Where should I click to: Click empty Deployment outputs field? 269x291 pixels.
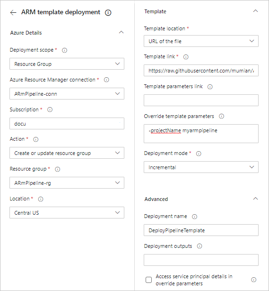click(201, 260)
